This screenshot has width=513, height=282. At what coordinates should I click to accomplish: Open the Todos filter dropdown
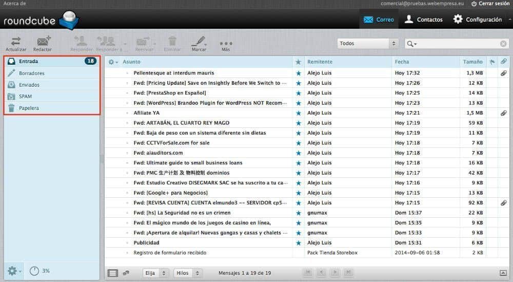click(368, 44)
